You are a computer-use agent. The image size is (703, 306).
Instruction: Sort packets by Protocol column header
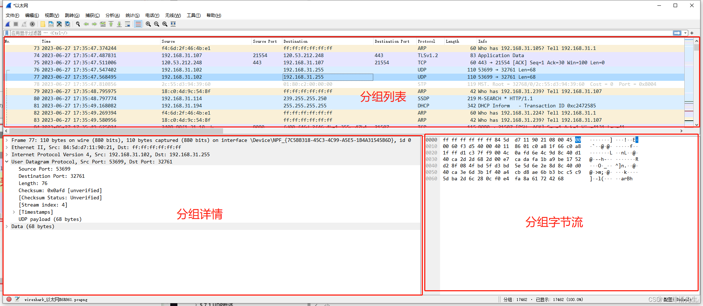[x=430, y=41]
